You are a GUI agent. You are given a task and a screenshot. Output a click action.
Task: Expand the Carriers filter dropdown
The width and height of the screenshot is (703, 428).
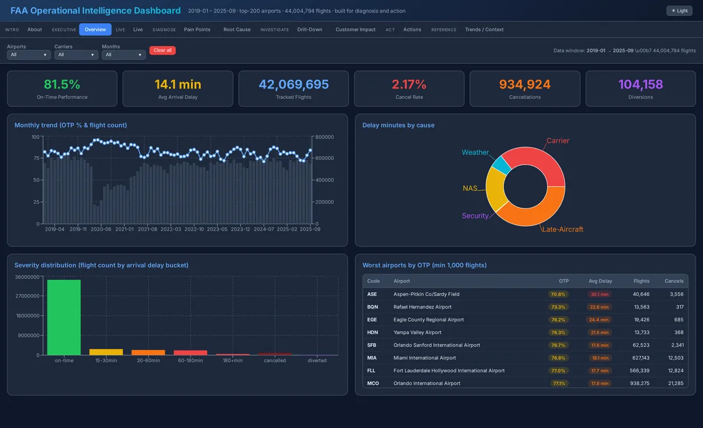76,54
